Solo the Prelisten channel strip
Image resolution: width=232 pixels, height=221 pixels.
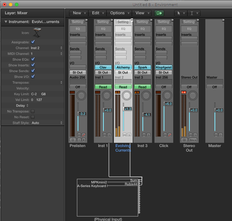point(84,135)
